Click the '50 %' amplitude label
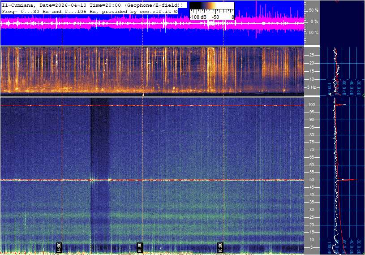Screen dimensions: 365x255 pyautogui.click(x=313, y=10)
